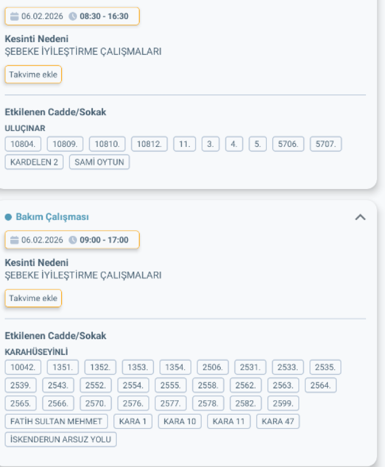Click the 06.02.2026 09:00 - 17:00 date badge
The height and width of the screenshot is (467, 385).
72,240
